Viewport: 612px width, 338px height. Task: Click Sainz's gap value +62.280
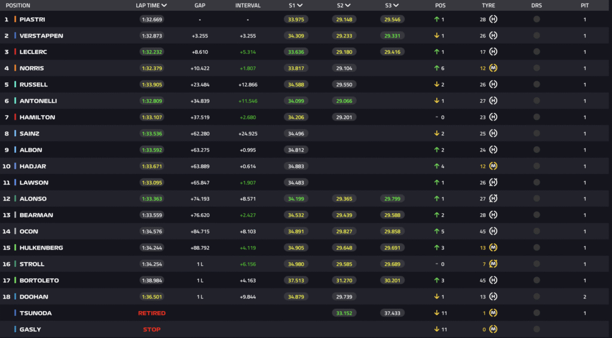tap(200, 133)
